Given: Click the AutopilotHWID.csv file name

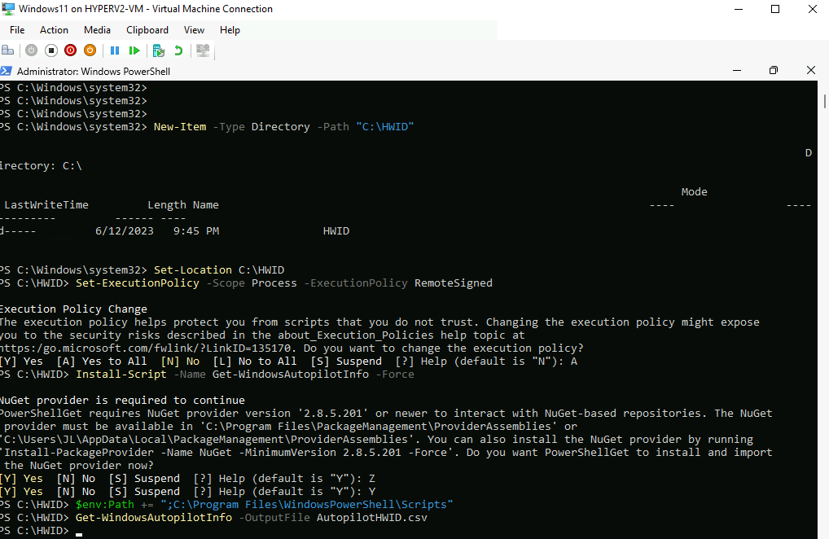Looking at the screenshot, I should tap(371, 517).
